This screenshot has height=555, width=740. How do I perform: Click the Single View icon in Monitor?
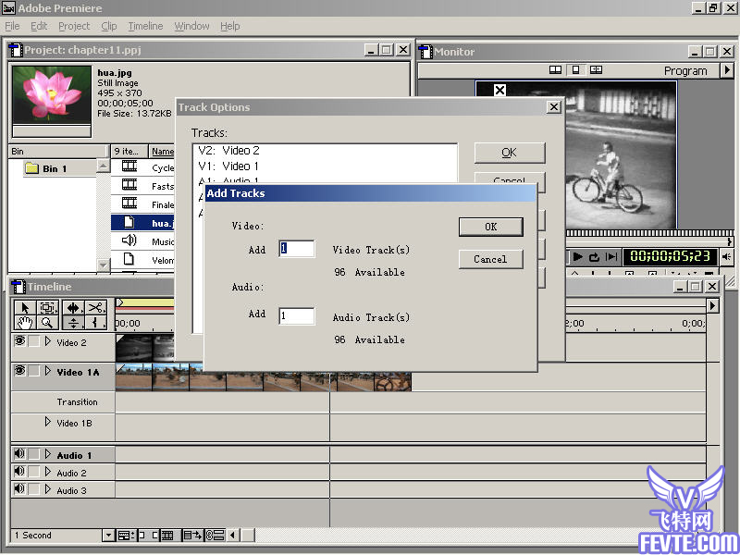[x=575, y=70]
